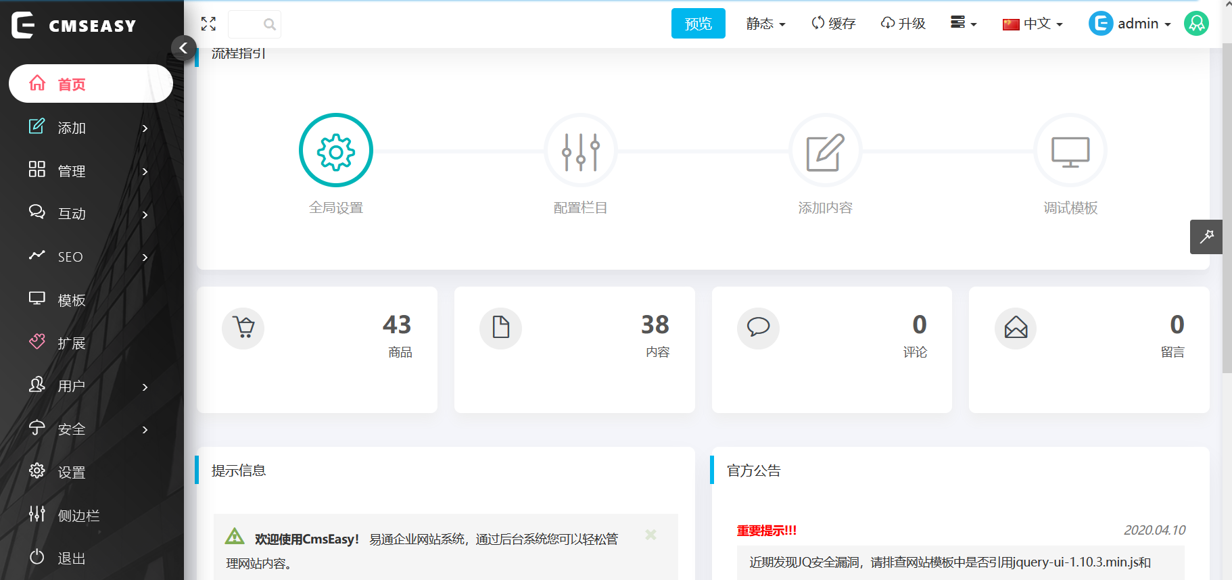
Task: Expand the 互动 submenu arrow
Action: point(145,214)
